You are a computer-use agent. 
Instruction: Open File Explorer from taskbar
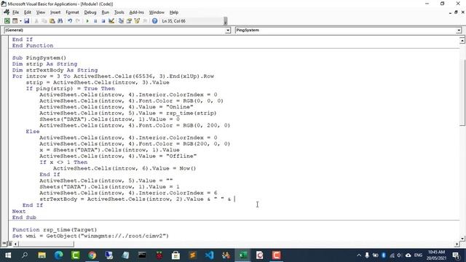[42, 255]
